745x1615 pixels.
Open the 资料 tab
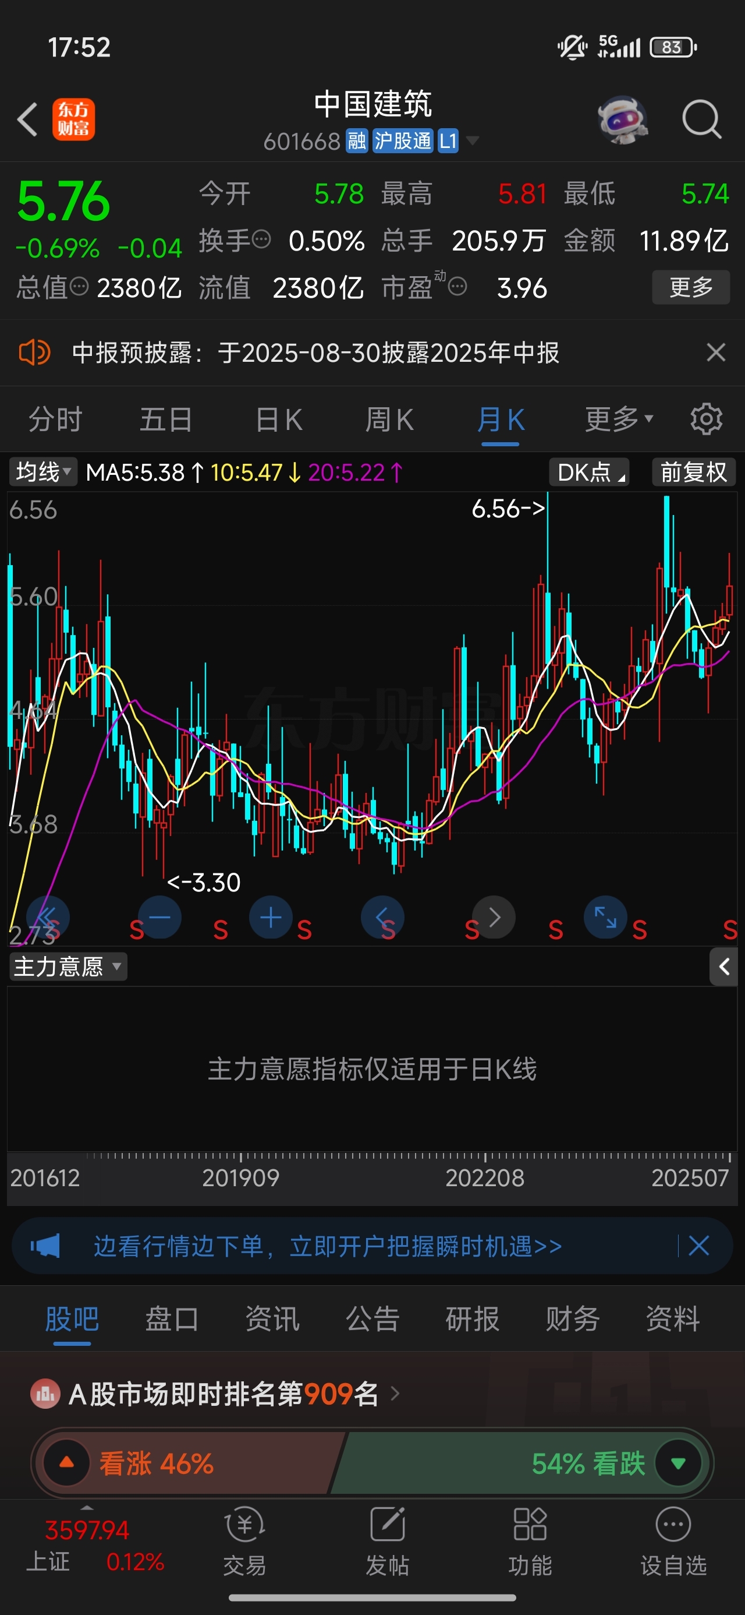point(673,1318)
